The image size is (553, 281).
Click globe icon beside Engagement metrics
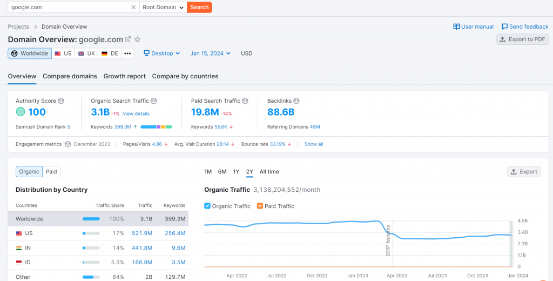pos(68,144)
